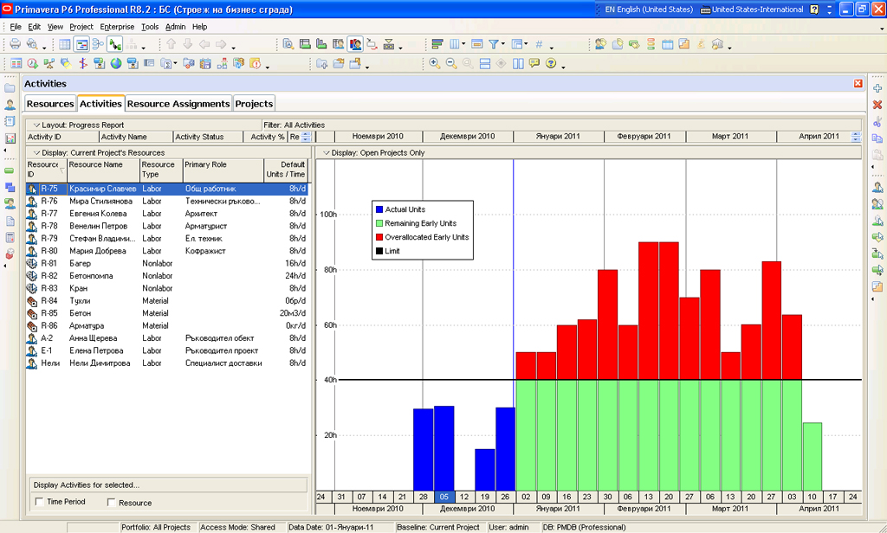Viewport: 887px width, 533px height.
Task: Open the File menu
Action: coord(16,27)
